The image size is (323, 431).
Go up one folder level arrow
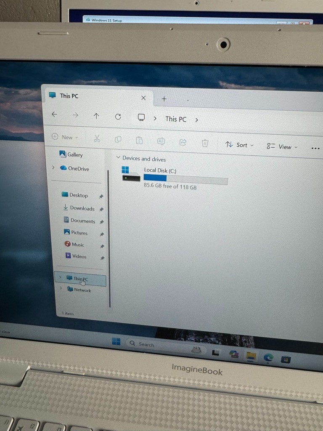point(96,116)
